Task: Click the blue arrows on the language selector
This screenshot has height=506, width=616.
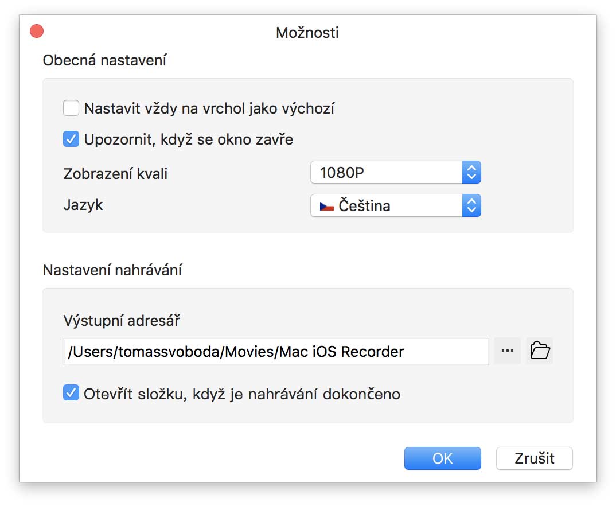Action: (471, 206)
